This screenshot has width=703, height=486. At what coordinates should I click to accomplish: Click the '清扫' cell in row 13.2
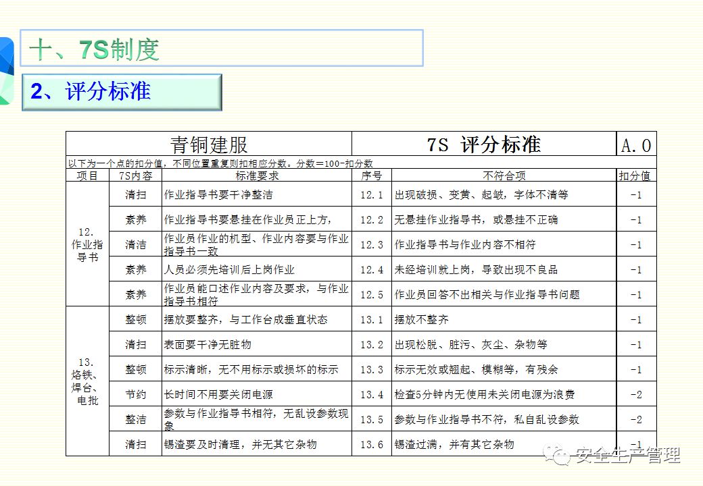tap(135, 344)
